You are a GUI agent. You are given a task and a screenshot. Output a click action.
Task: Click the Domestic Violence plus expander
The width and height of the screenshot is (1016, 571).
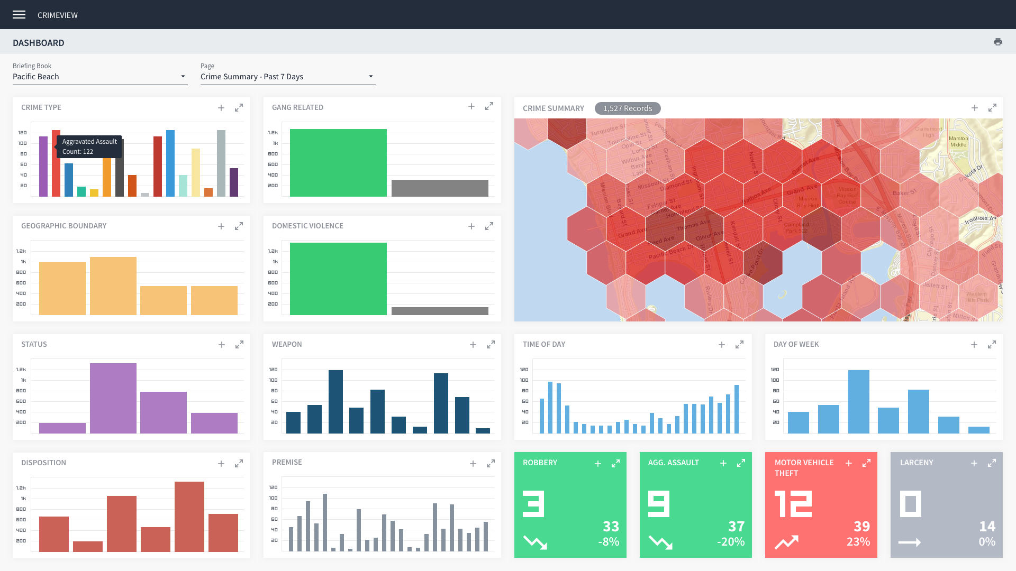[x=471, y=226]
